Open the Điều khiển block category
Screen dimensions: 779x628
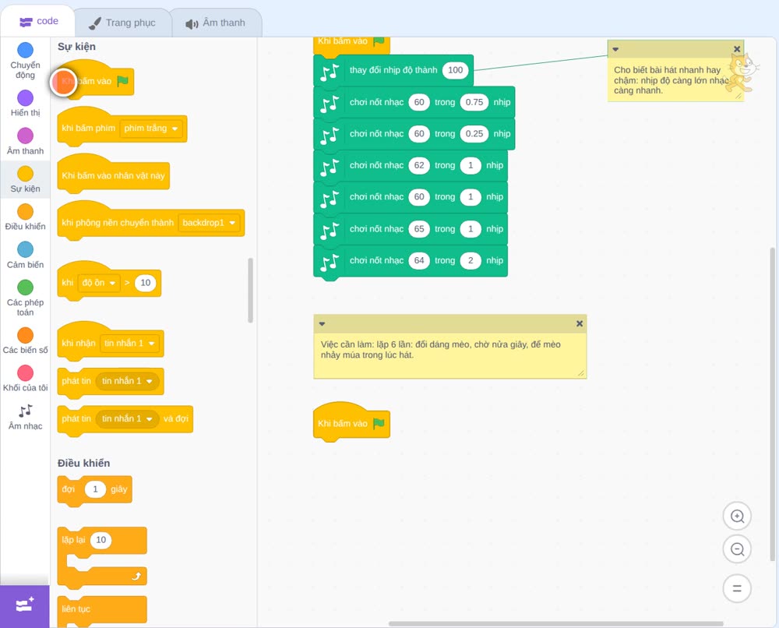26,217
